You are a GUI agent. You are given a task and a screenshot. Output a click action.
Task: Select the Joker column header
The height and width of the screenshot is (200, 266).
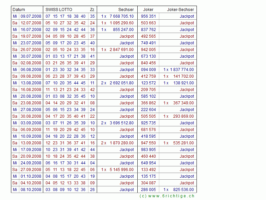(148, 10)
